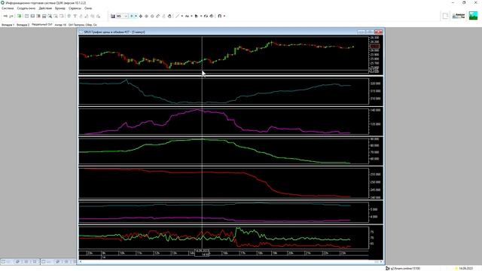Click the connect arrow icon at toolbar start

click(5, 16)
